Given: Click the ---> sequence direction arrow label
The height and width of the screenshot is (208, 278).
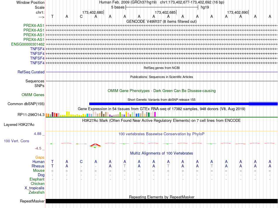Looking at the screenshot, I should pos(41,17).
